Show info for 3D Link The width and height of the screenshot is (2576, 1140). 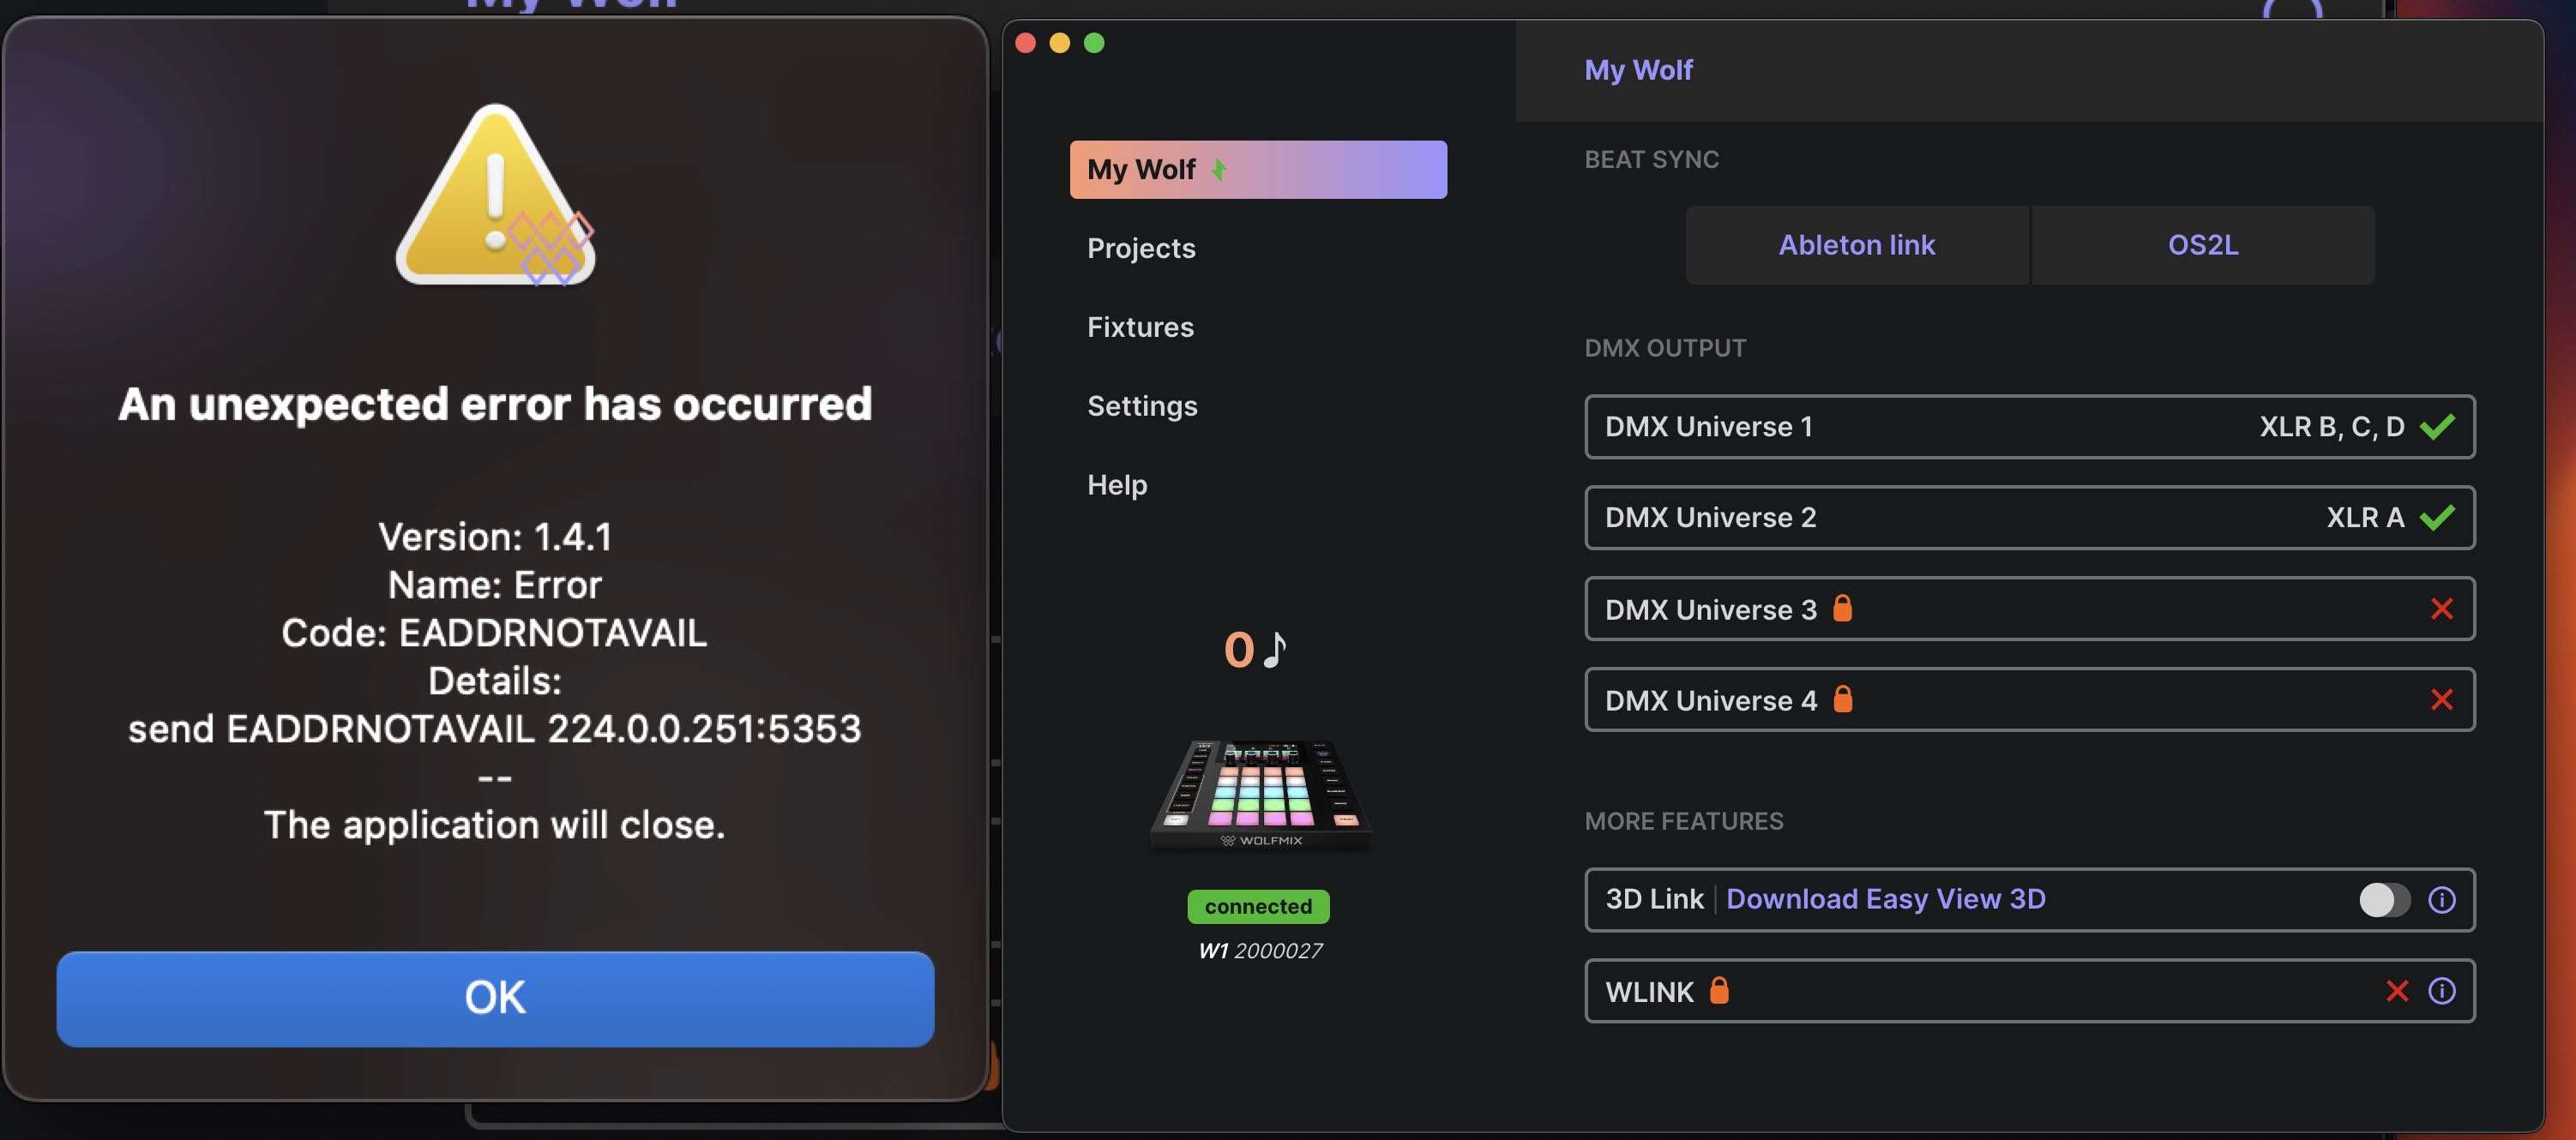click(2441, 899)
